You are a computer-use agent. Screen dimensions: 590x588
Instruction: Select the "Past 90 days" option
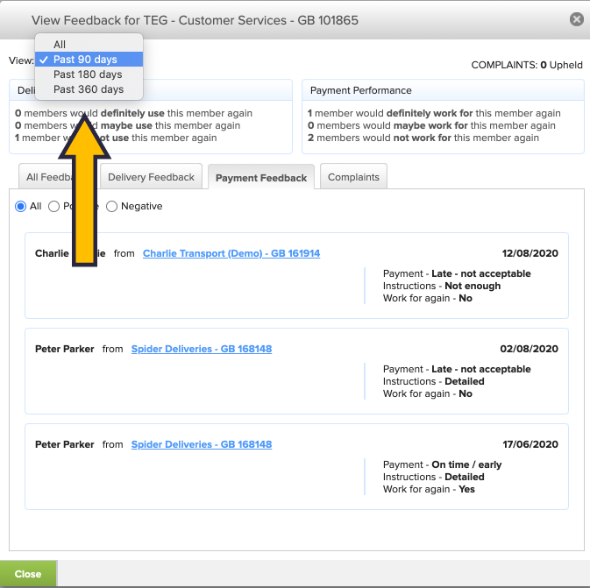pyautogui.click(x=85, y=60)
